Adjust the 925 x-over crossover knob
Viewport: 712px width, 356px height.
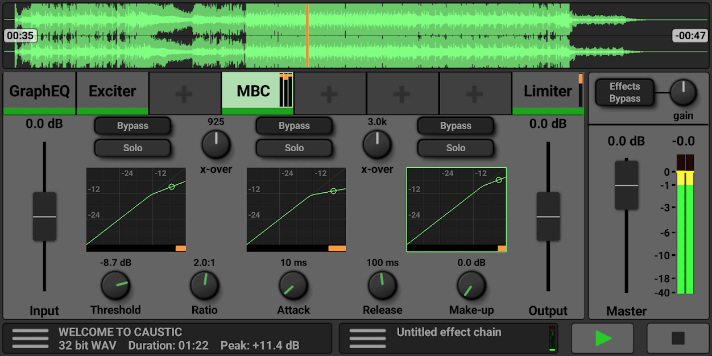[216, 144]
